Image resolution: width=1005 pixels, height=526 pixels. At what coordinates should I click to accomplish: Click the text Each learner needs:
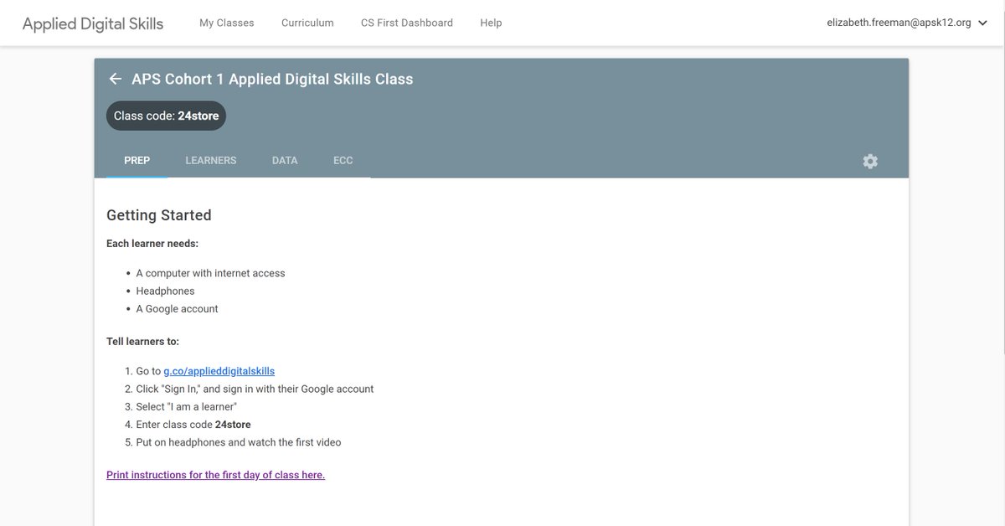point(152,244)
